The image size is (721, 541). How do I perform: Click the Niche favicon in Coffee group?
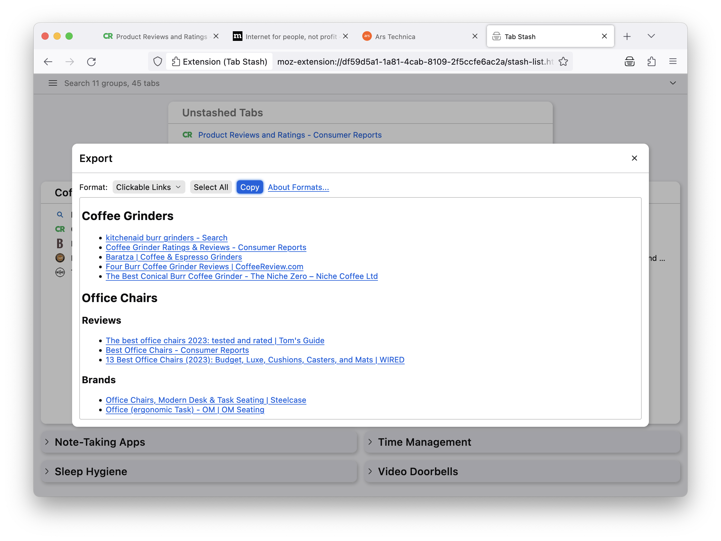pyautogui.click(x=60, y=272)
